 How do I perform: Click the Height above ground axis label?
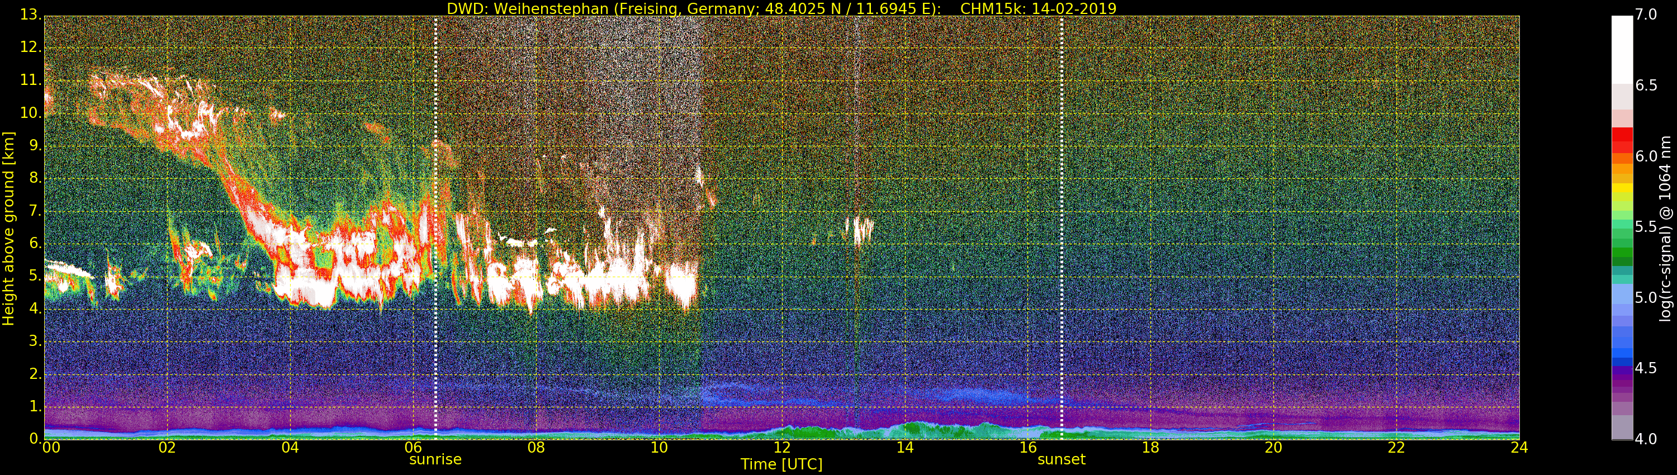(8, 228)
